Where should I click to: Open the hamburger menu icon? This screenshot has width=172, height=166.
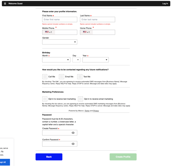click(5, 4)
